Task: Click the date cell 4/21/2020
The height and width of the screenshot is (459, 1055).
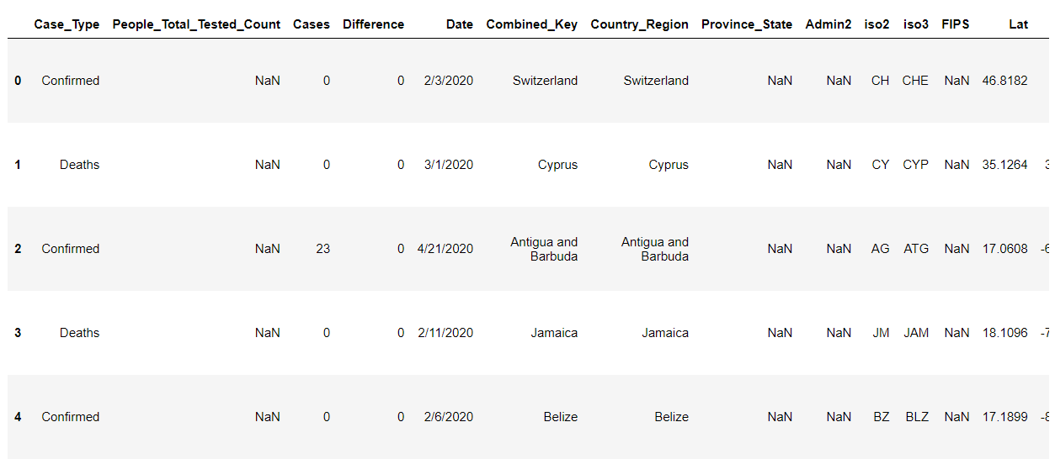Action: pyautogui.click(x=445, y=249)
